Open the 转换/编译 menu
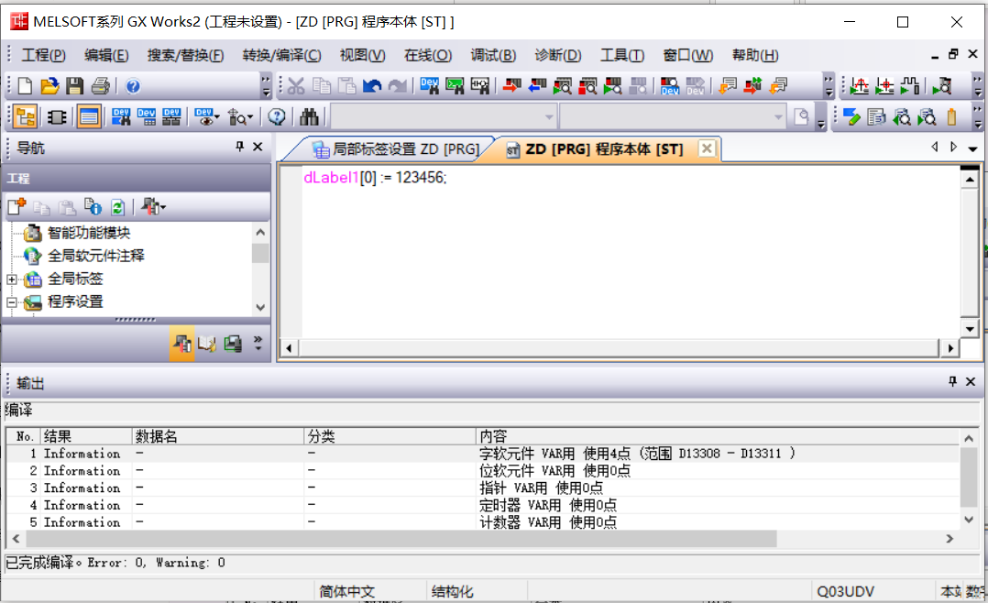The height and width of the screenshot is (603, 988). (281, 55)
